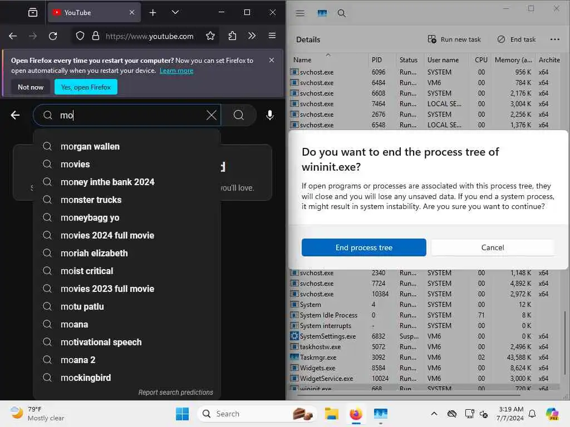This screenshot has width=570, height=427.
Task: Open a new Firefox tab
Action: [153, 13]
